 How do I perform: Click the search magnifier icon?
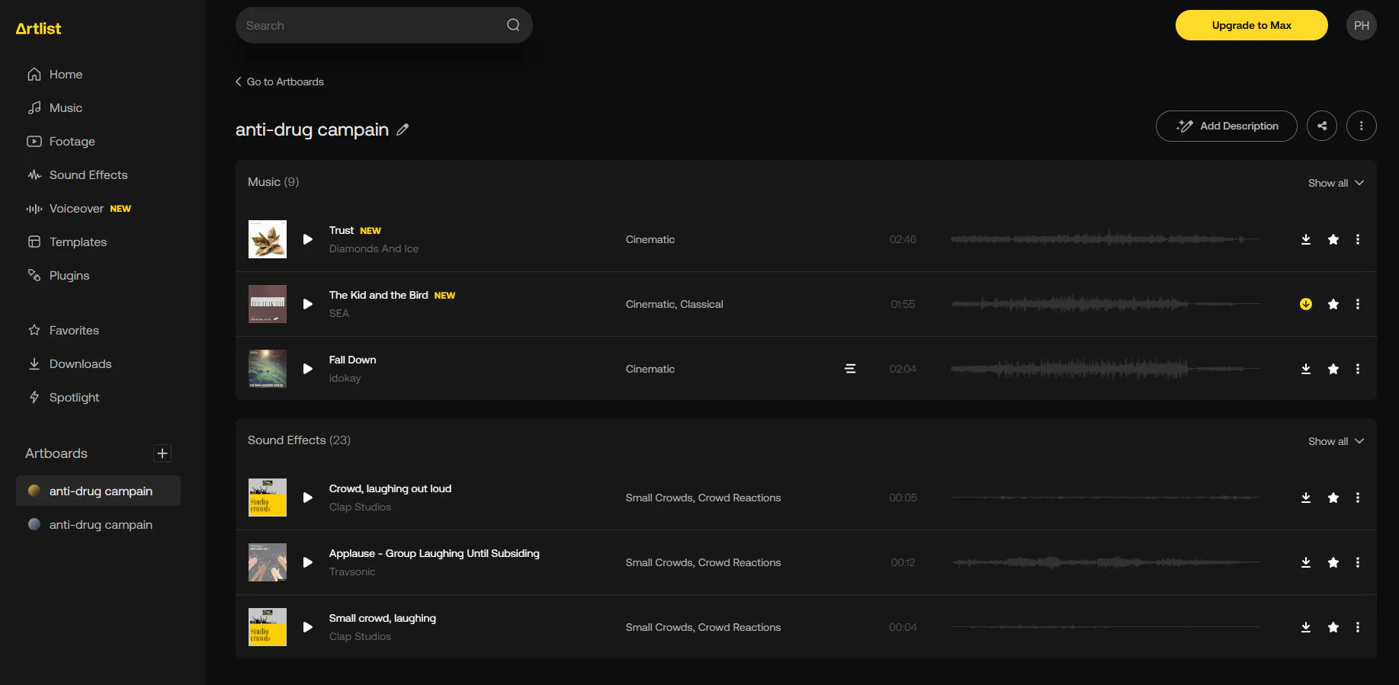[x=513, y=25]
